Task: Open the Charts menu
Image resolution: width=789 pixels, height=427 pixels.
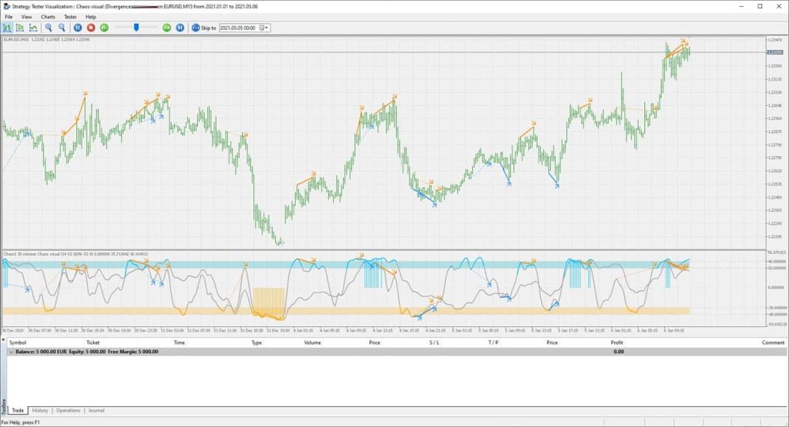Action: (48, 16)
